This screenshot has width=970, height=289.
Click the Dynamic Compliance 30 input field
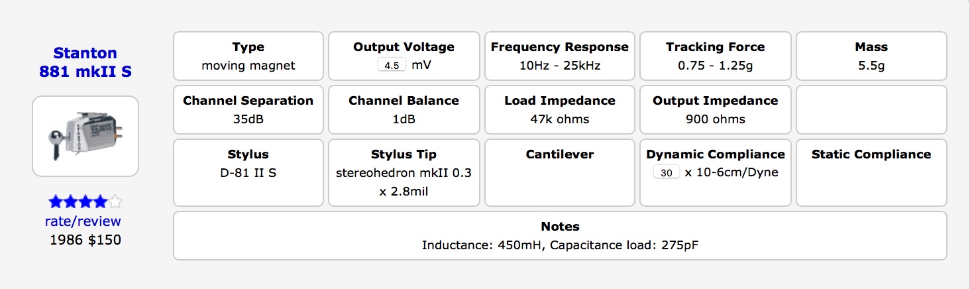[666, 172]
